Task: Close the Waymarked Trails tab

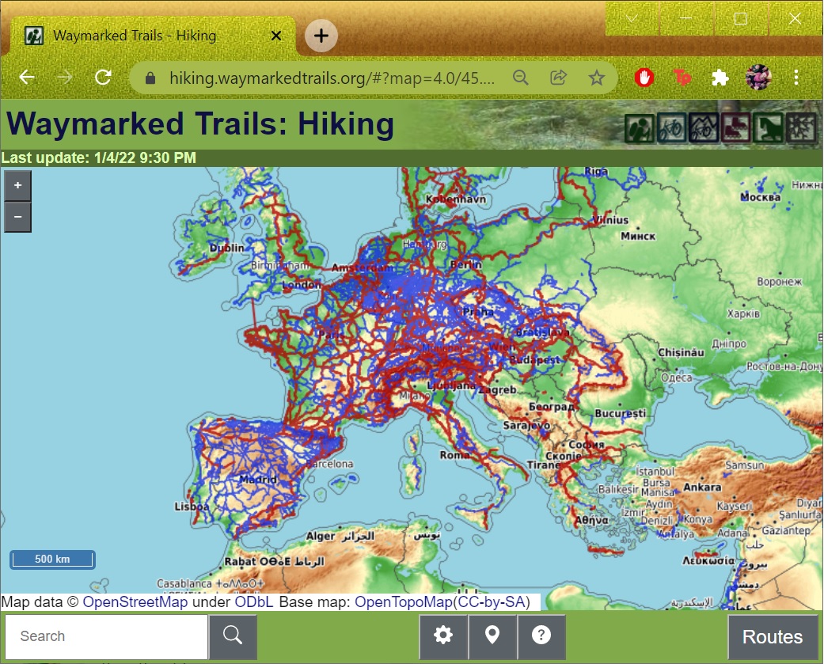Action: click(276, 36)
